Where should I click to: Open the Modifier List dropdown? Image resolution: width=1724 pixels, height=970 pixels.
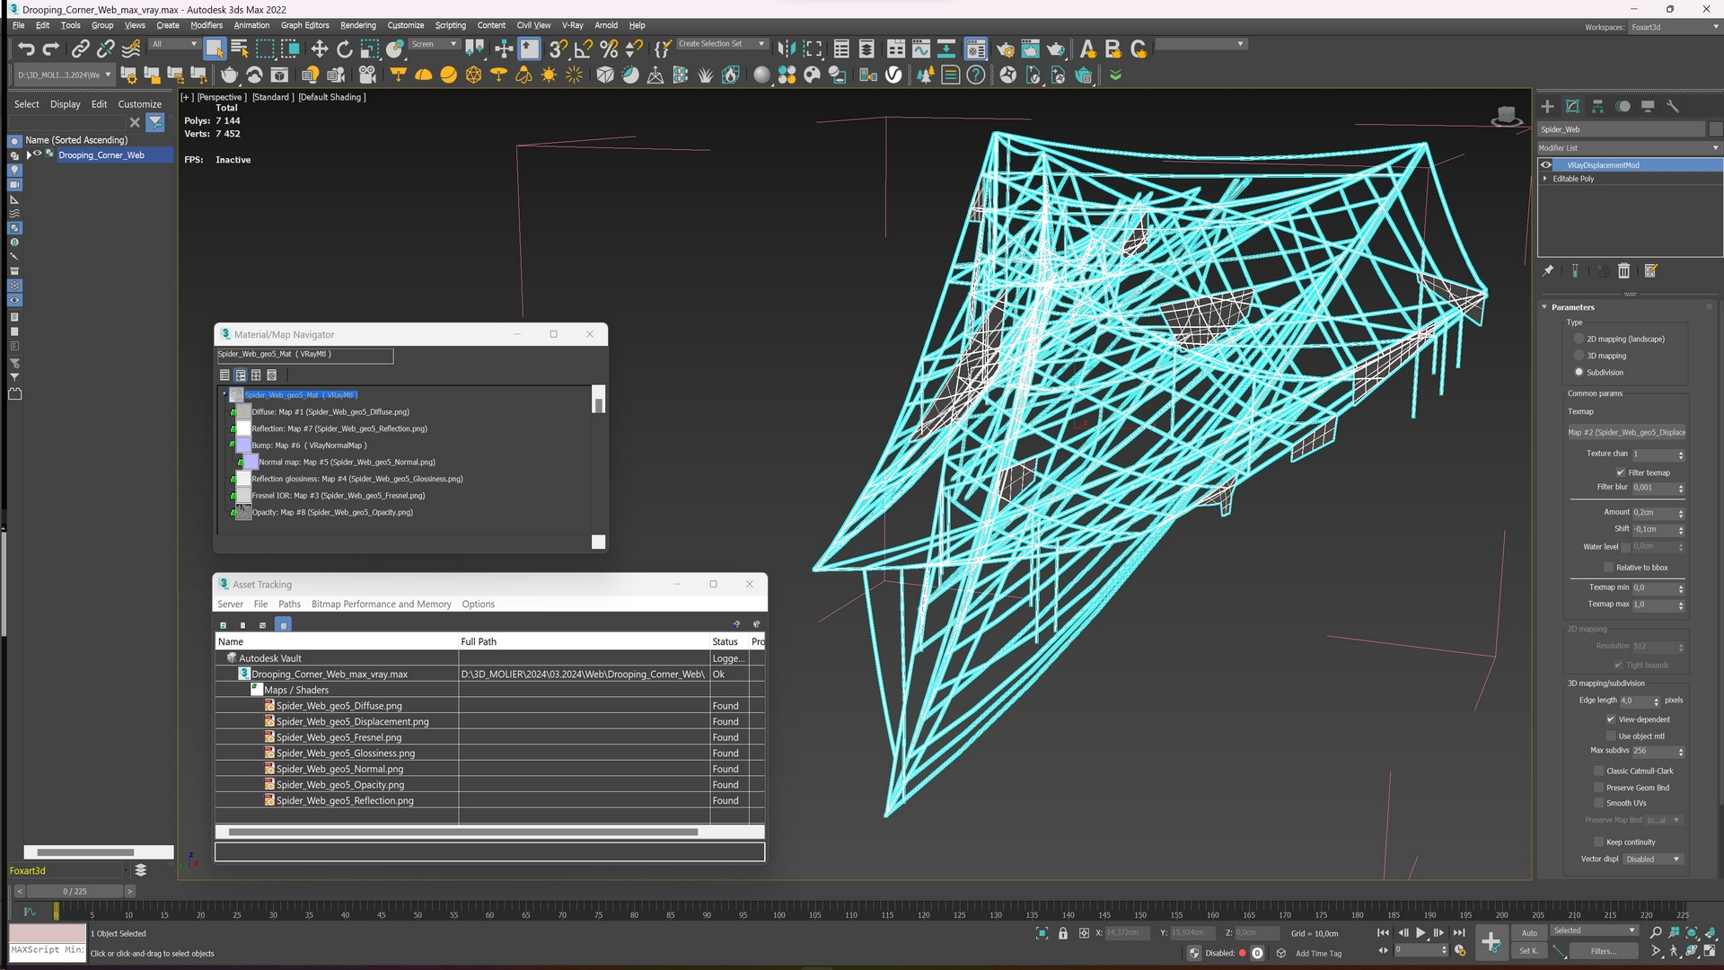tap(1629, 148)
